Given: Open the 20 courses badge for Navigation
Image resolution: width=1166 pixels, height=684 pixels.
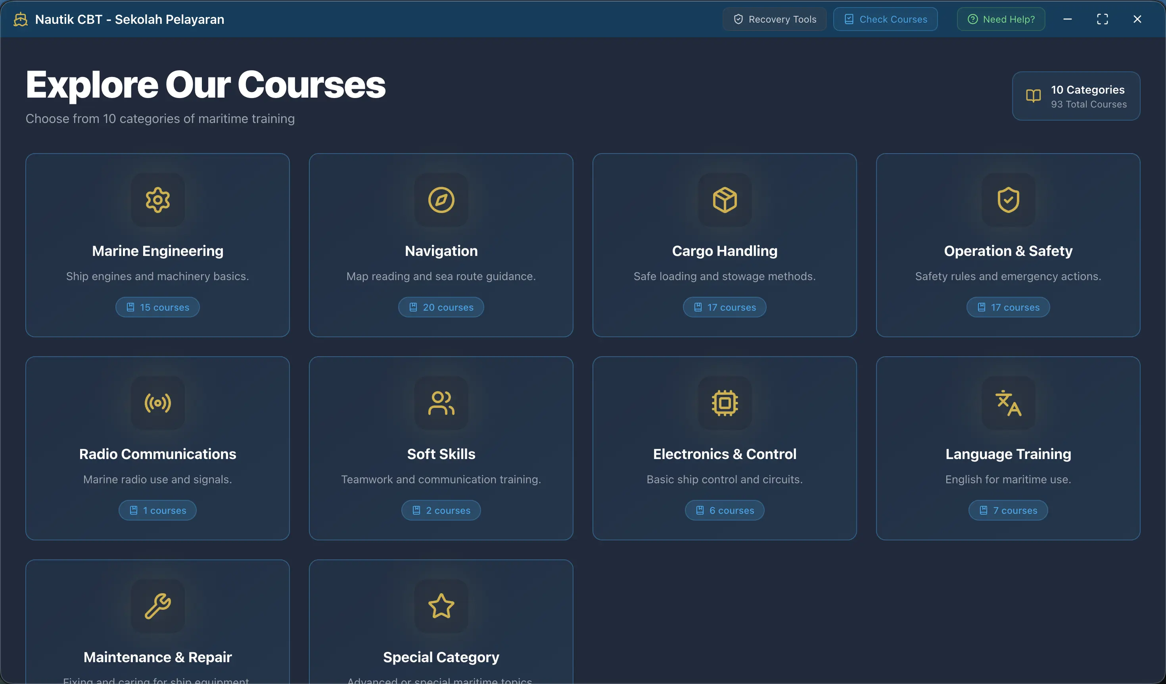Looking at the screenshot, I should click(x=441, y=307).
